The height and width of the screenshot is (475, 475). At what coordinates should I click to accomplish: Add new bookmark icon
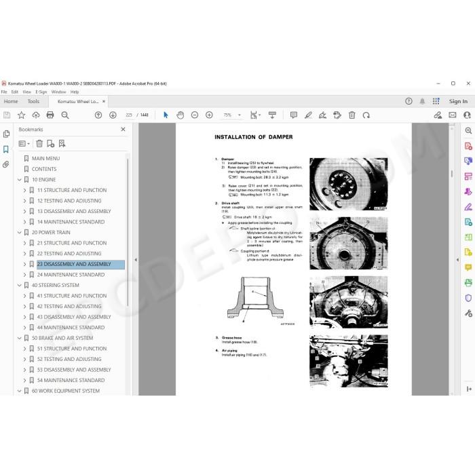[x=51, y=144]
